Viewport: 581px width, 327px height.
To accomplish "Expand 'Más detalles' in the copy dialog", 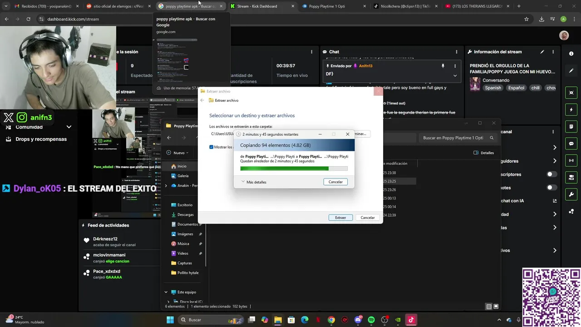I will pyautogui.click(x=254, y=182).
